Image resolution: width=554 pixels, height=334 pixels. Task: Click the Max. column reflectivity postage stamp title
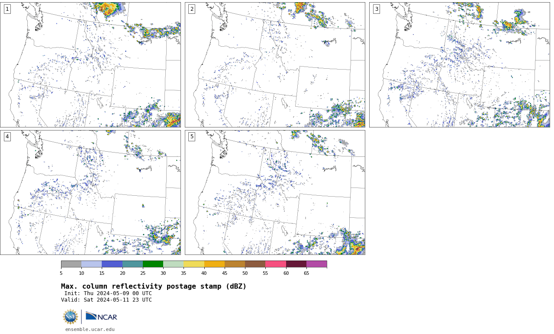(x=154, y=286)
